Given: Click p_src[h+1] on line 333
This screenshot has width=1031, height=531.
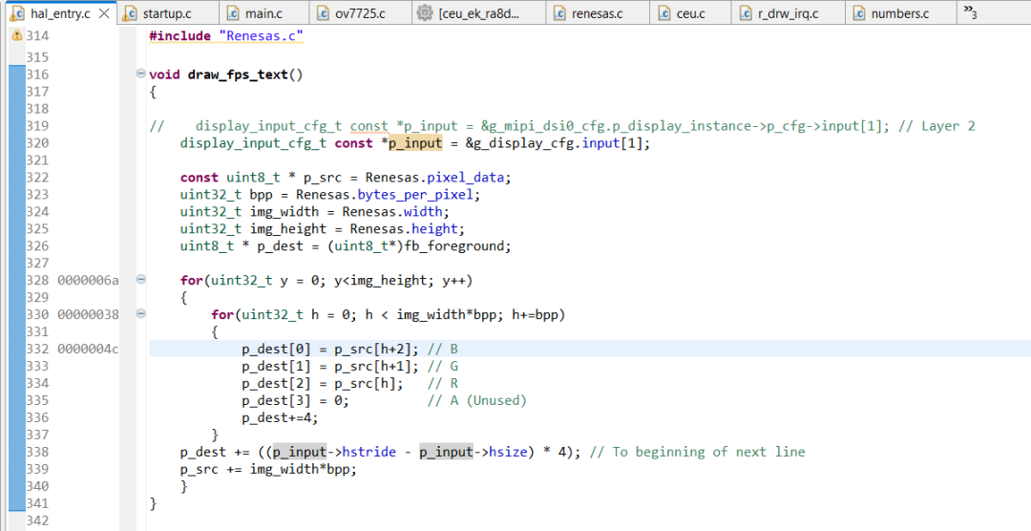Looking at the screenshot, I should pos(373,366).
